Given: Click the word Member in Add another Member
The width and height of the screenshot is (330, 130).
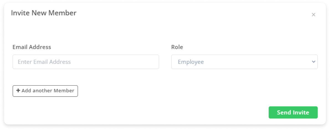Looking at the screenshot, I should point(64,91).
